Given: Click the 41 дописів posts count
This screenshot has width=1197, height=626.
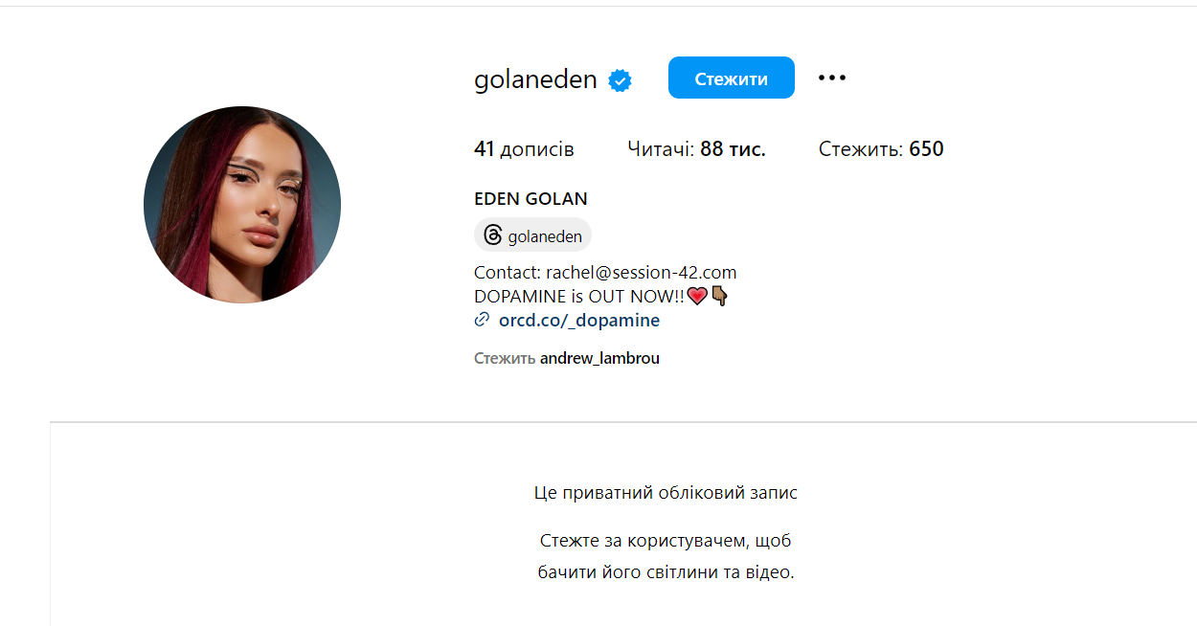Looking at the screenshot, I should pos(524,149).
